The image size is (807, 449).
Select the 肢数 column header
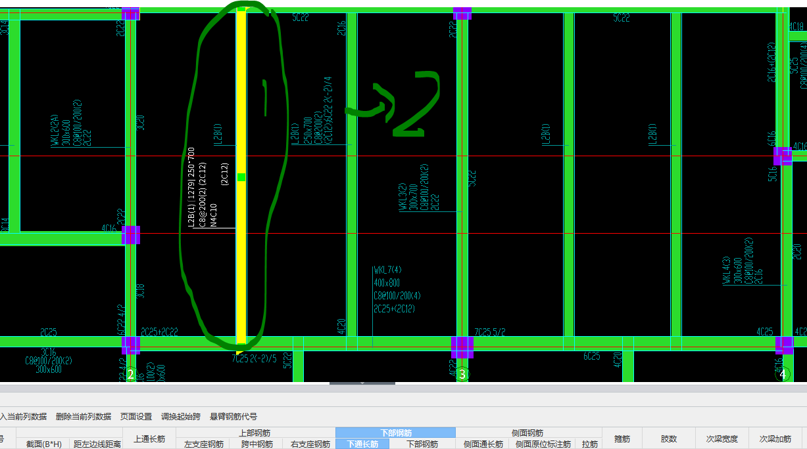click(x=669, y=438)
